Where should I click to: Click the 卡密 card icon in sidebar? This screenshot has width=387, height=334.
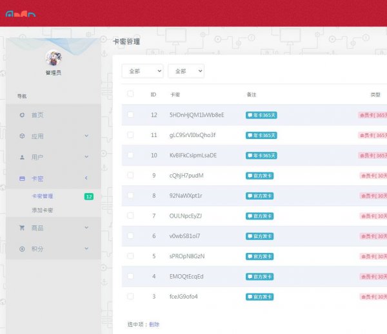tap(22, 178)
